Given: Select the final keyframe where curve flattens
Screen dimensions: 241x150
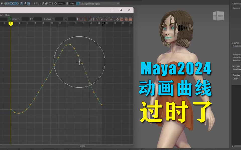Looking at the screenshot, I should (x=102, y=105).
